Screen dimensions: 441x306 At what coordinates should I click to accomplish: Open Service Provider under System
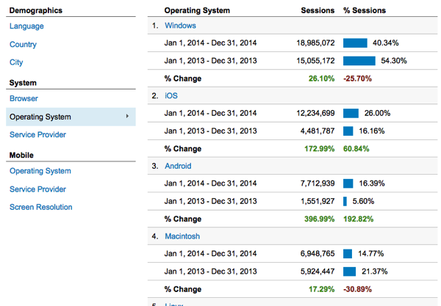coord(37,135)
